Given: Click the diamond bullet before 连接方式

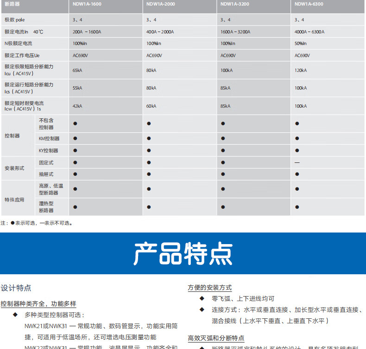Looking at the screenshot, I should (202, 310).
